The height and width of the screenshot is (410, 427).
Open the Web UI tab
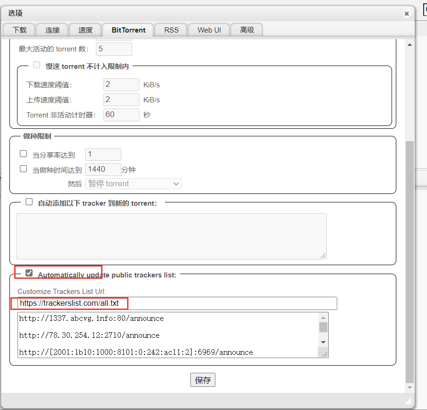pyautogui.click(x=209, y=30)
